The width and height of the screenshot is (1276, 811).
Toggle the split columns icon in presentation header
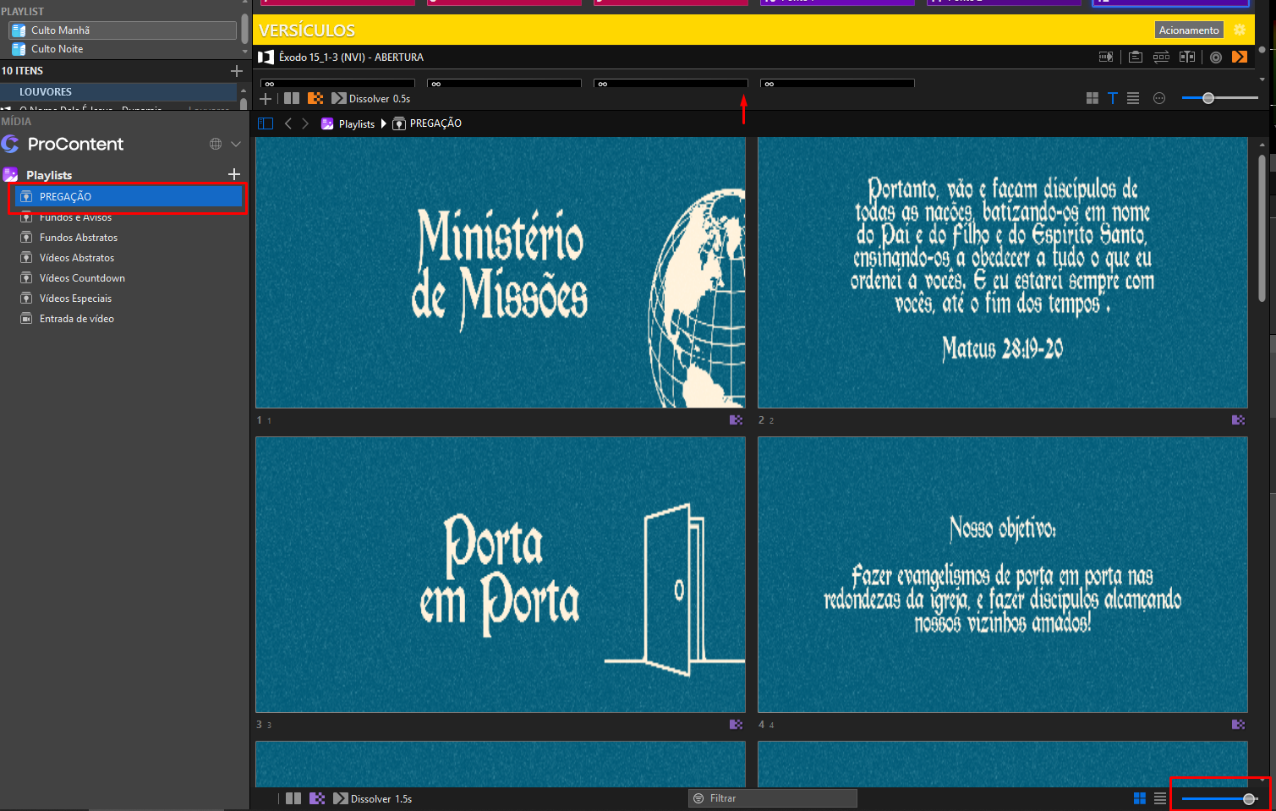point(1187,57)
